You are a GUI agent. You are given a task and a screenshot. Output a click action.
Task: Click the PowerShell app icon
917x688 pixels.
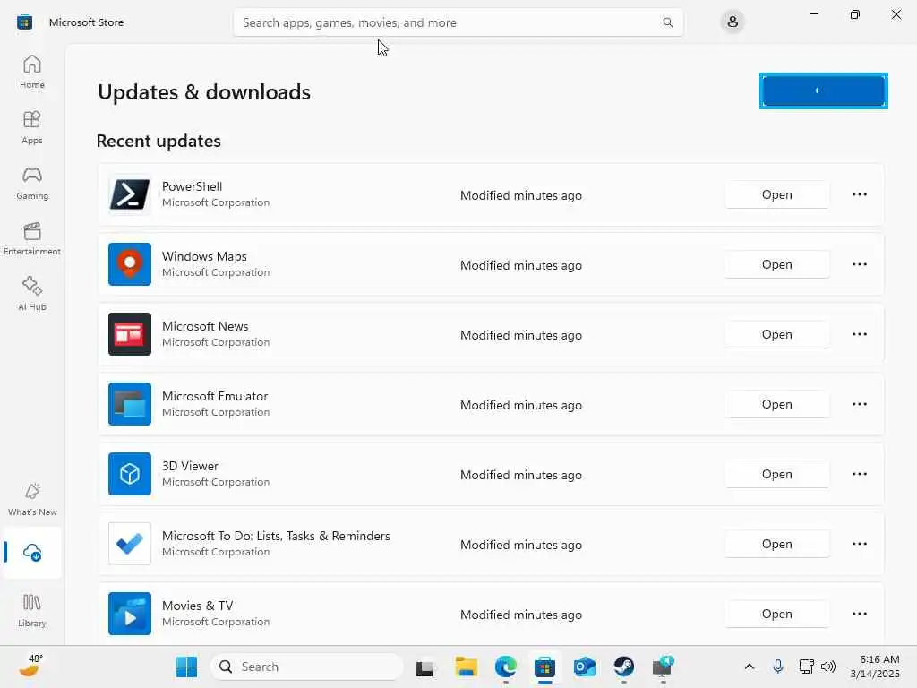pos(130,194)
